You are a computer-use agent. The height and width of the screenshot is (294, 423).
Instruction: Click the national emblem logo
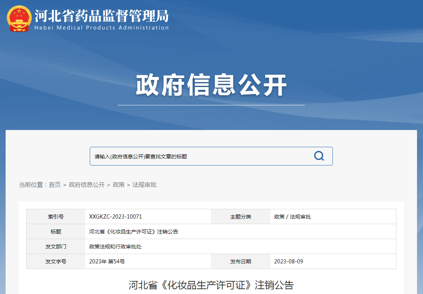pos(19,18)
